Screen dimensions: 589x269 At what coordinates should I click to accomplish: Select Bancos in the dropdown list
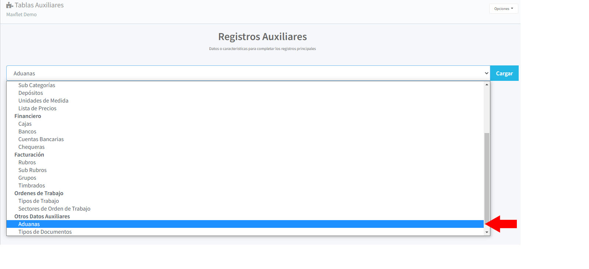(x=27, y=132)
